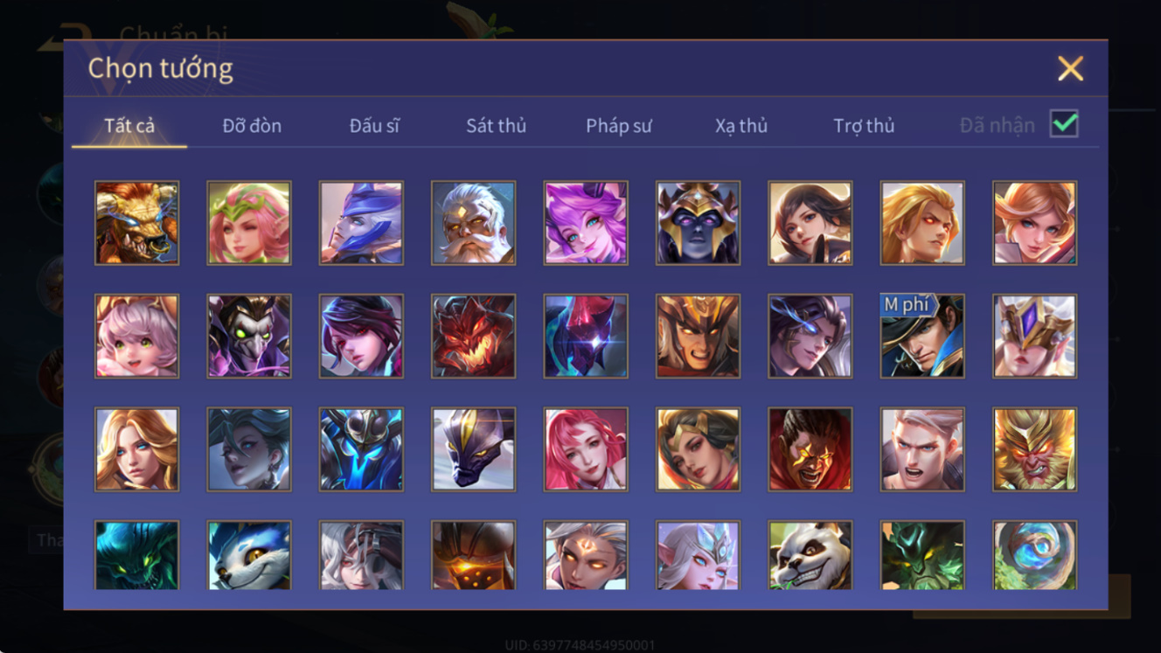The width and height of the screenshot is (1161, 653).
Task: Pick the dark blue-faced golden helmet hero
Action: 698,223
